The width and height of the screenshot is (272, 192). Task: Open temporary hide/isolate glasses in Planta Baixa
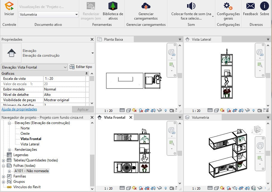click(x=159, y=110)
